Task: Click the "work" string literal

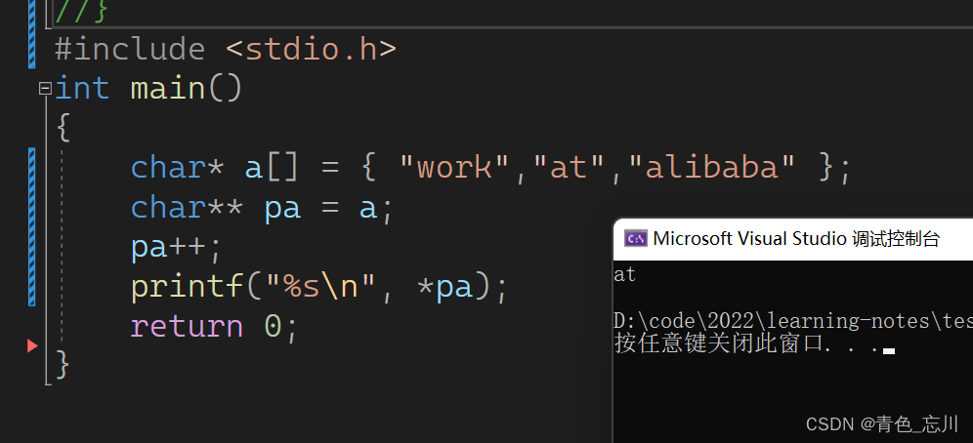Action: [455, 168]
